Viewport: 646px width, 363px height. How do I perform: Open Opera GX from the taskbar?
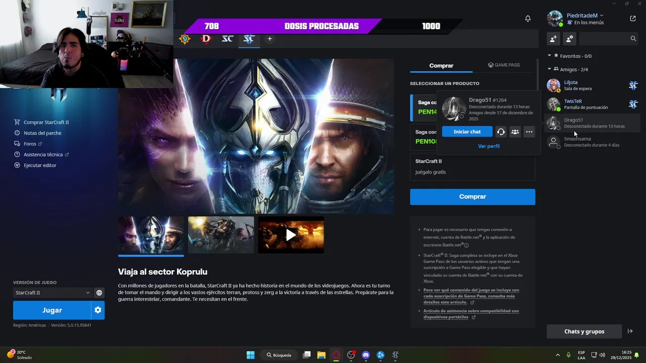click(x=336, y=355)
